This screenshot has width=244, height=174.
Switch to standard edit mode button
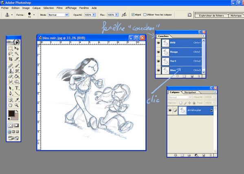click(11, 125)
